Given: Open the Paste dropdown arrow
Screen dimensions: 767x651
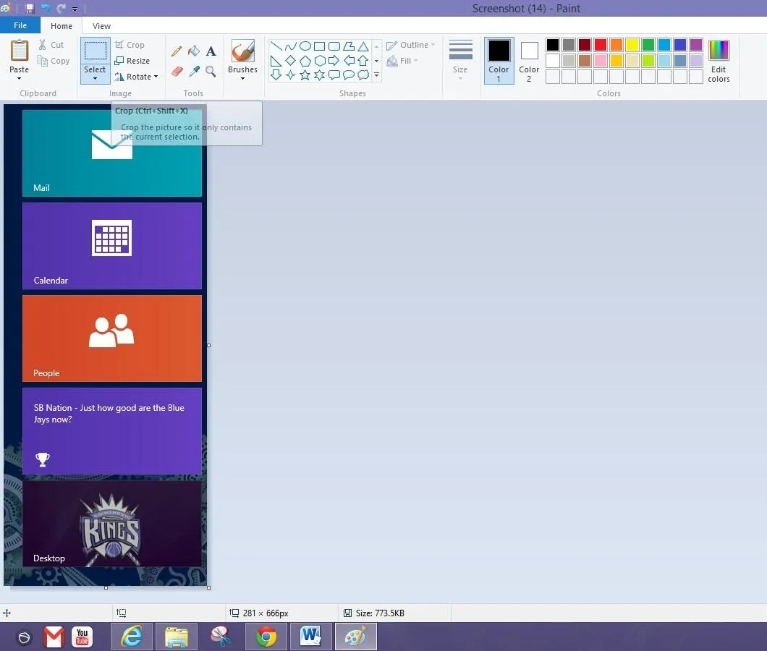Looking at the screenshot, I should tap(19, 78).
